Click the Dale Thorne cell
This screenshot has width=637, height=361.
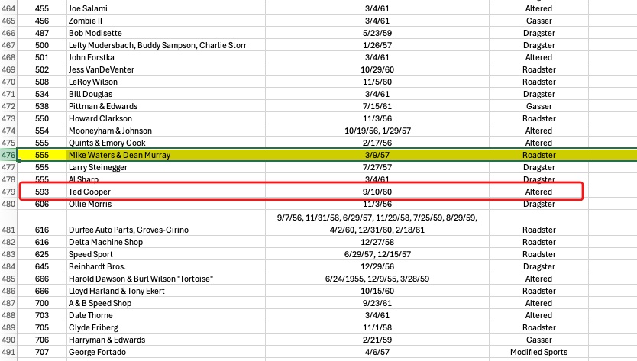coord(166,315)
